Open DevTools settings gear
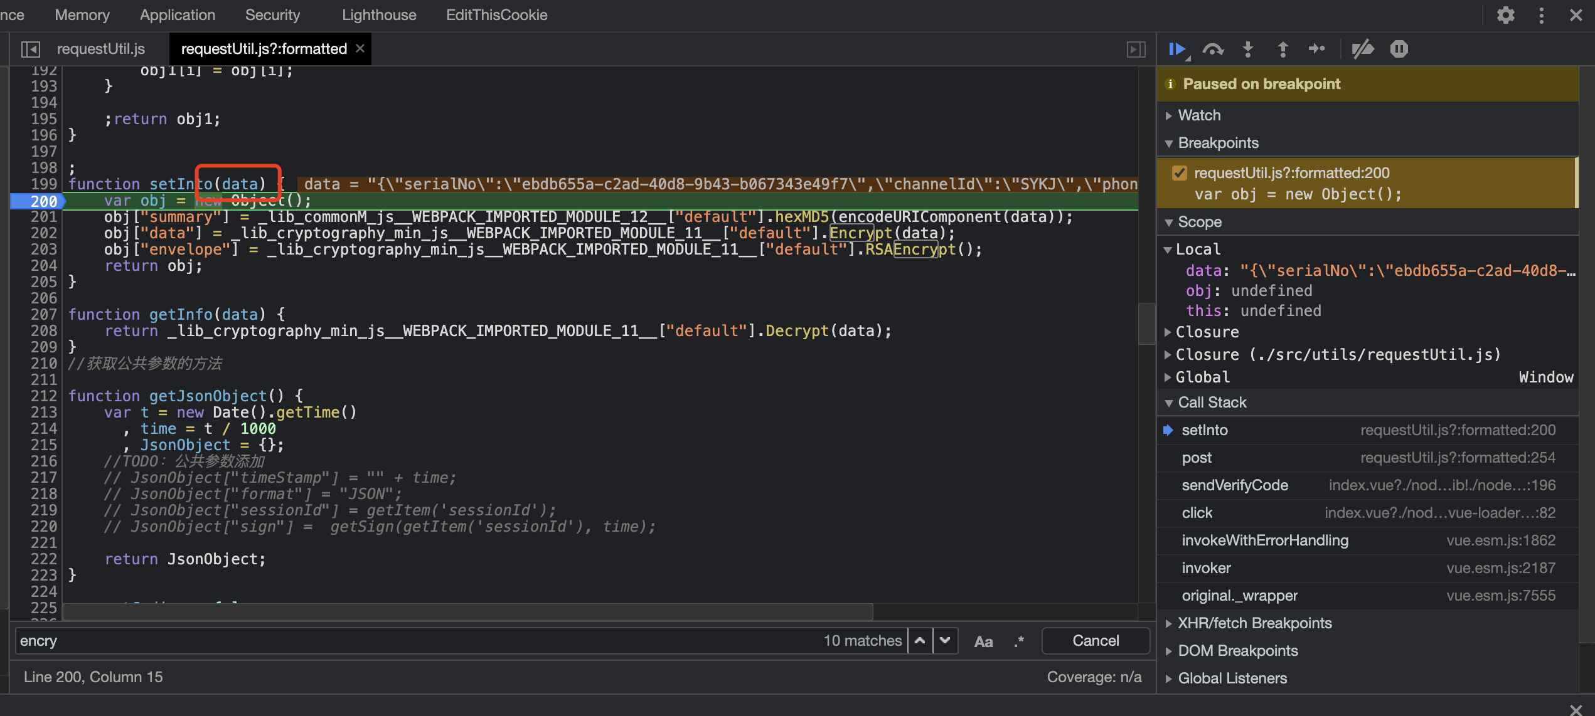The image size is (1595, 716). pyautogui.click(x=1505, y=15)
